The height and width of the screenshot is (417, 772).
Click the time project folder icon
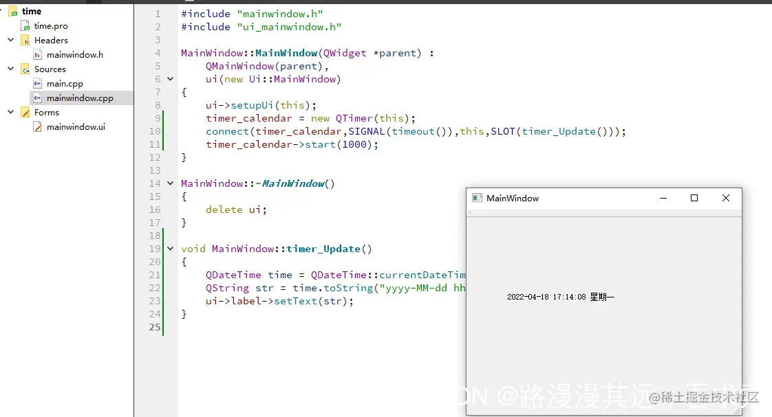(13, 11)
